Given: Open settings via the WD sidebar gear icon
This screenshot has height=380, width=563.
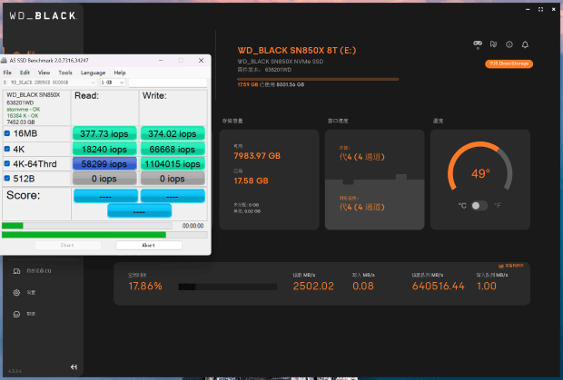Looking at the screenshot, I should [16, 293].
